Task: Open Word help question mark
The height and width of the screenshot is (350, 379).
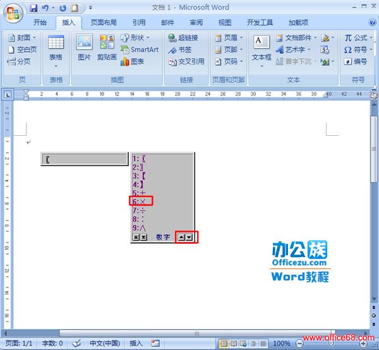Action: [x=373, y=22]
